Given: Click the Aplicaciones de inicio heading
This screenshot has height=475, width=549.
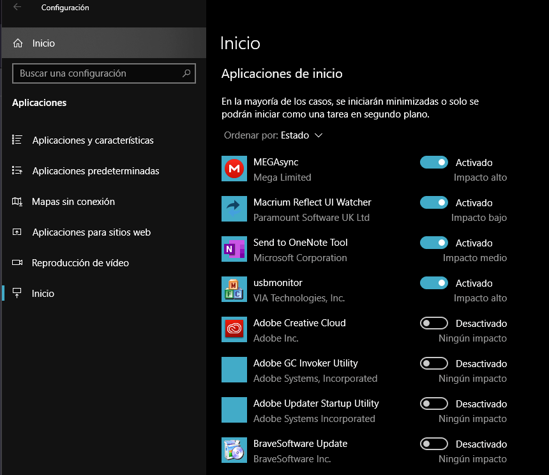Looking at the screenshot, I should click(x=282, y=74).
